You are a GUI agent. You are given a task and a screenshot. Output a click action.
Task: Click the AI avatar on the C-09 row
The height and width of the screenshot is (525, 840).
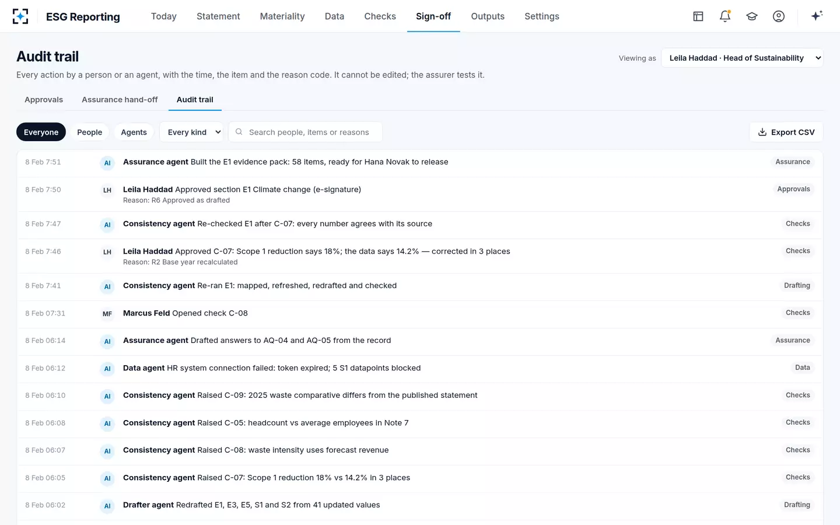point(107,396)
